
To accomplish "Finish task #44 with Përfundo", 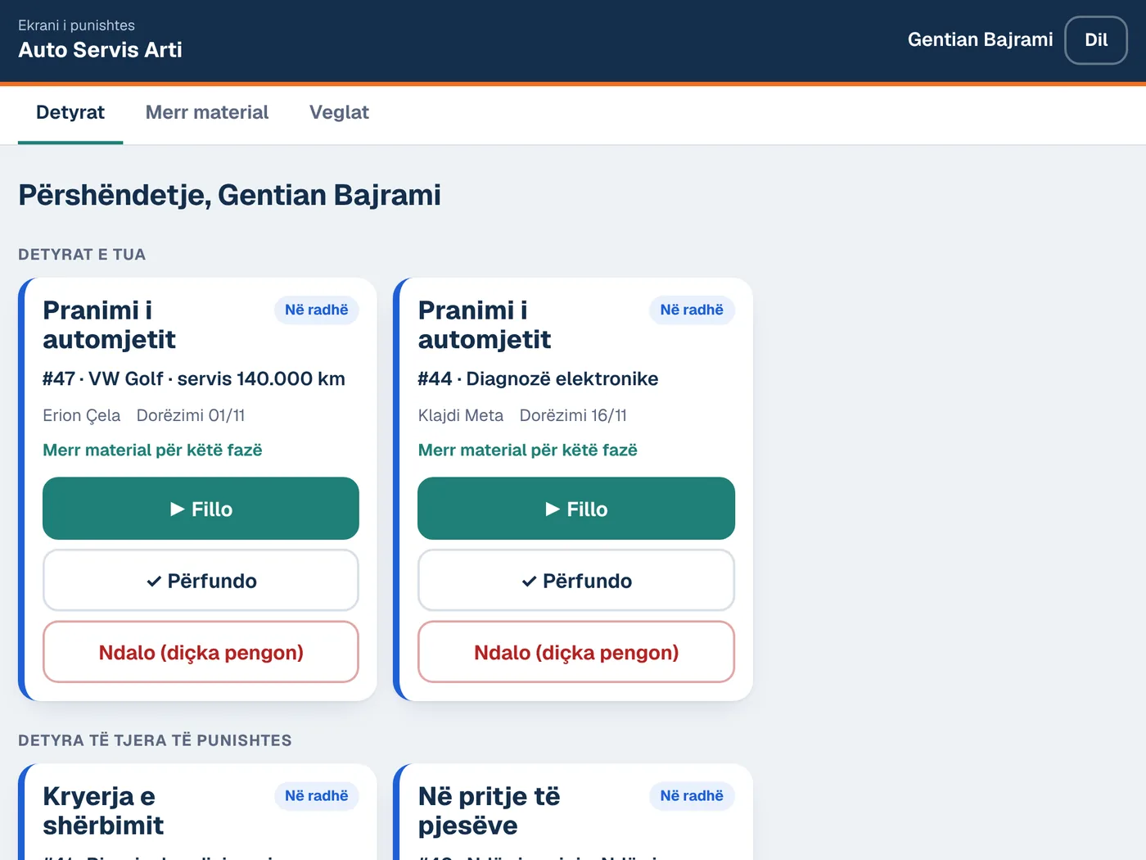I will [576, 581].
